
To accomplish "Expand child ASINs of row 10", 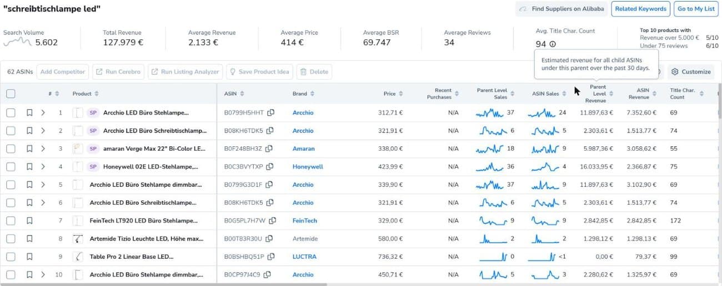I will 43,274.
